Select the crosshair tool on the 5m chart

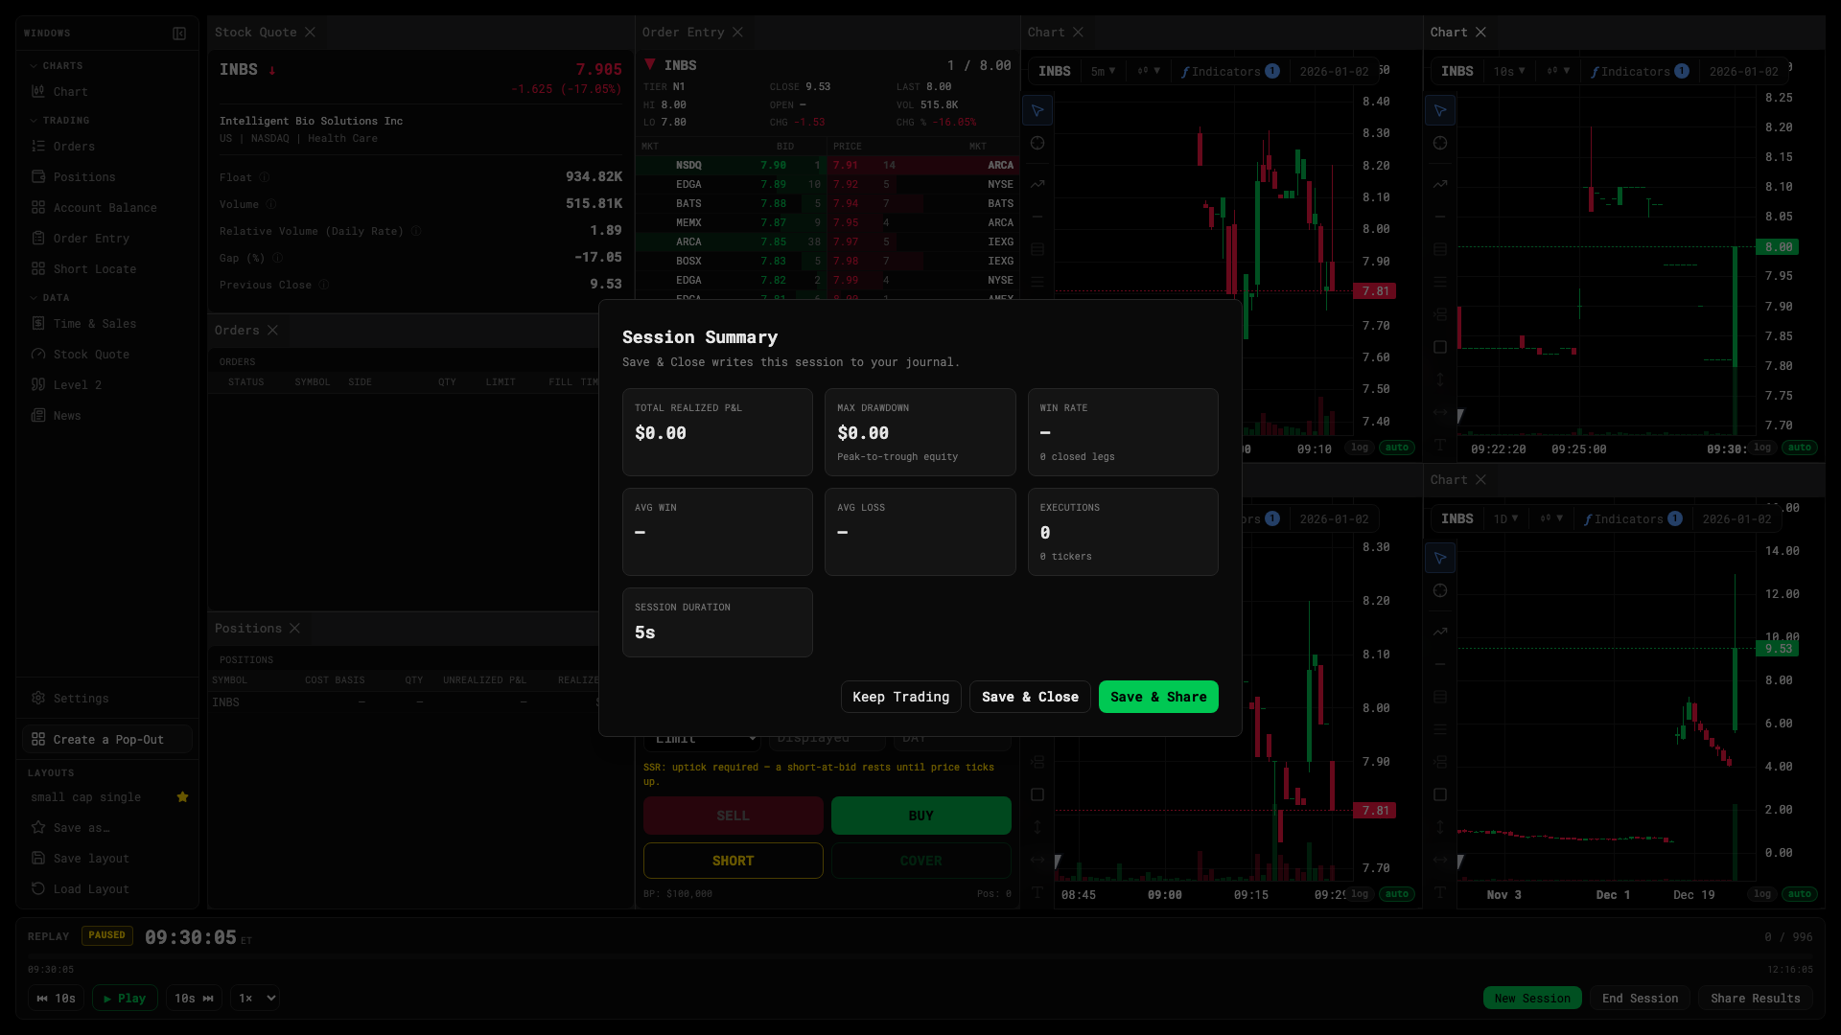[1037, 144]
